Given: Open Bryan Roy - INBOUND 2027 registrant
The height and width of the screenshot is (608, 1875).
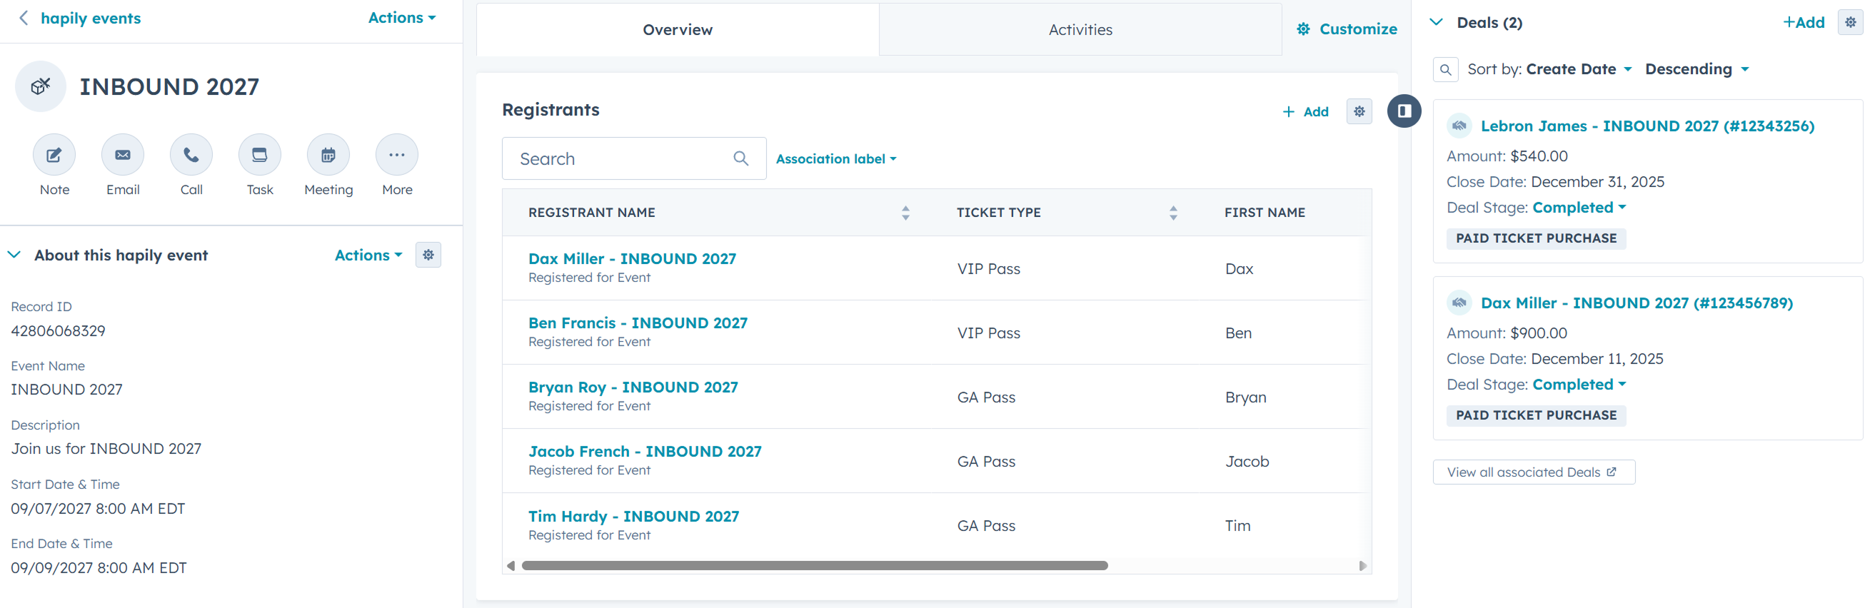Looking at the screenshot, I should 633,387.
